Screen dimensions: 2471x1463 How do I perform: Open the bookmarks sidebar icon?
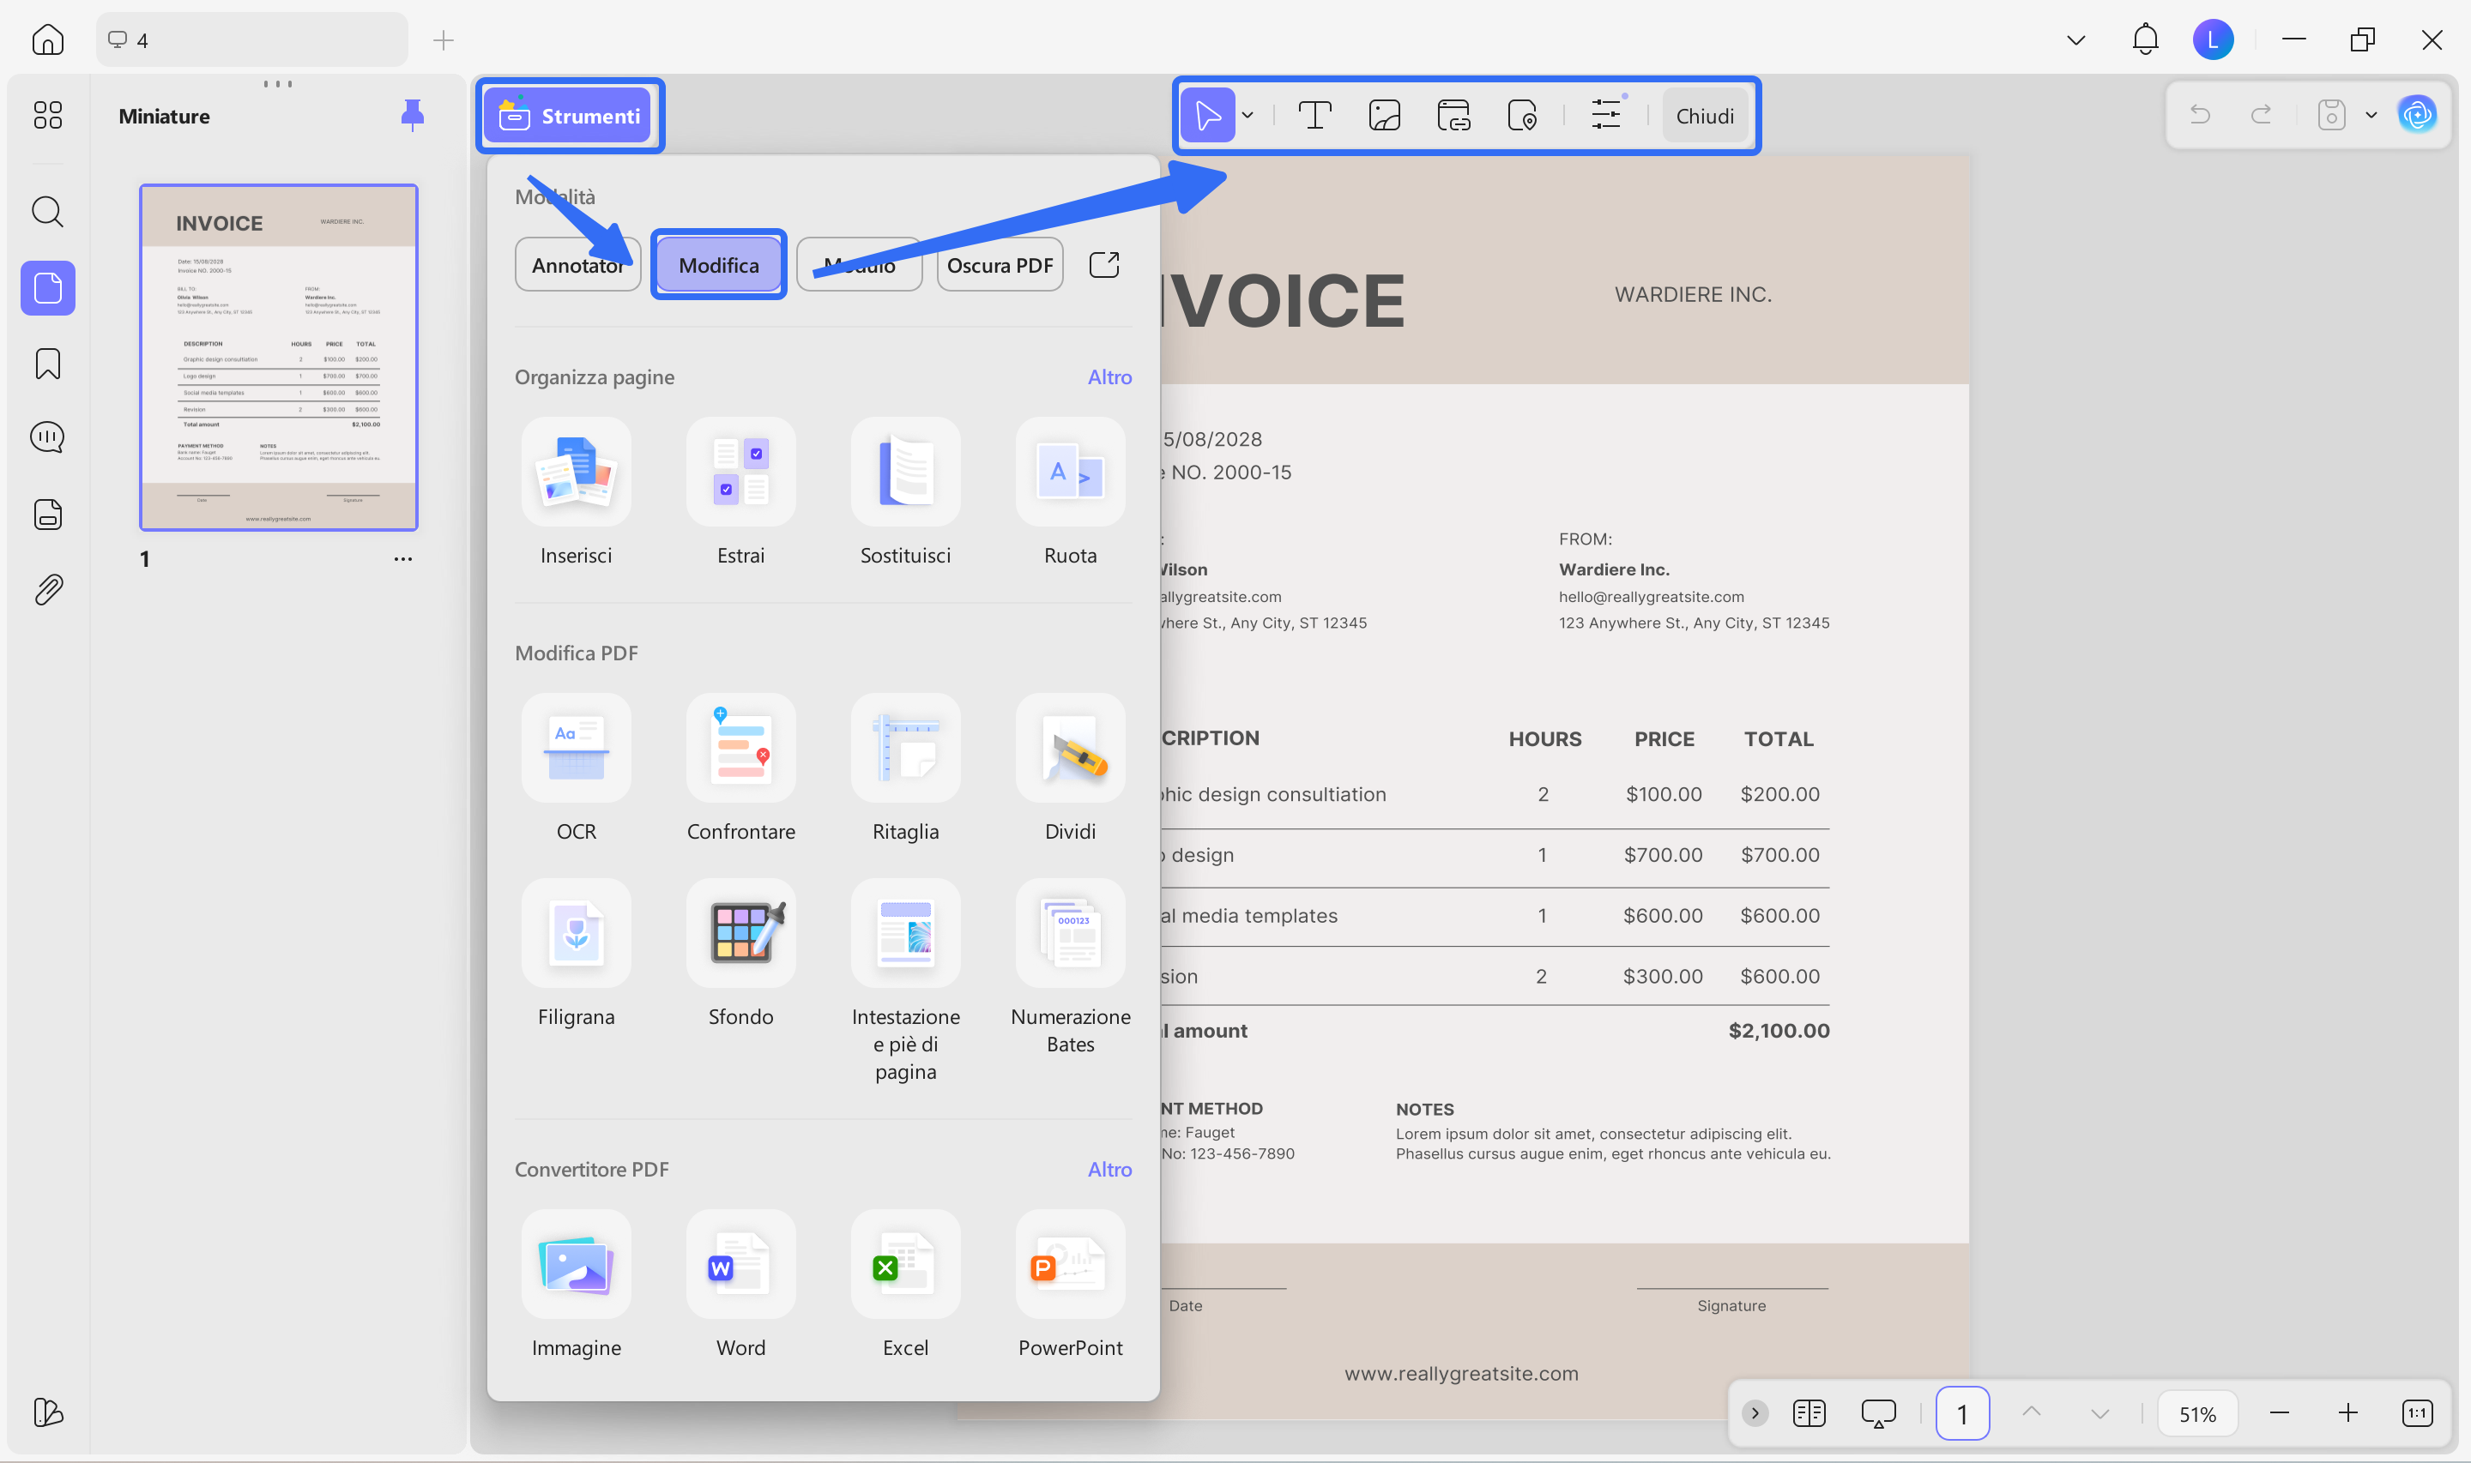47,364
